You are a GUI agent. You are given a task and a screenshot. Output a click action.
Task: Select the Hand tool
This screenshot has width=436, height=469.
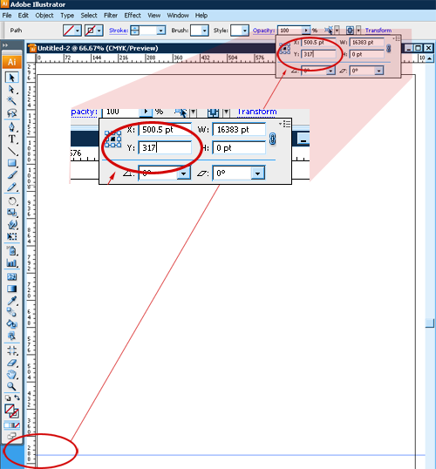11,374
